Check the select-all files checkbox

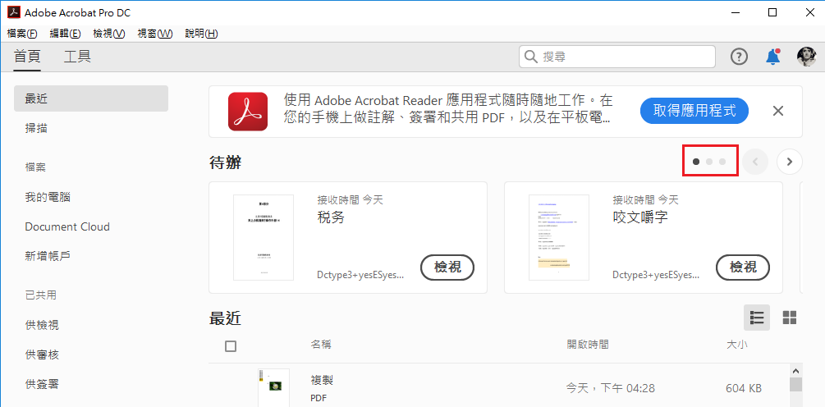pos(231,346)
